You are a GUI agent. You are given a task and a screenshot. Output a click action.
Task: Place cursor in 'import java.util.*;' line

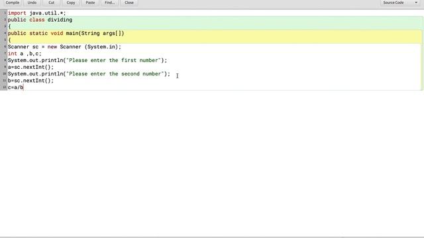pos(37,13)
